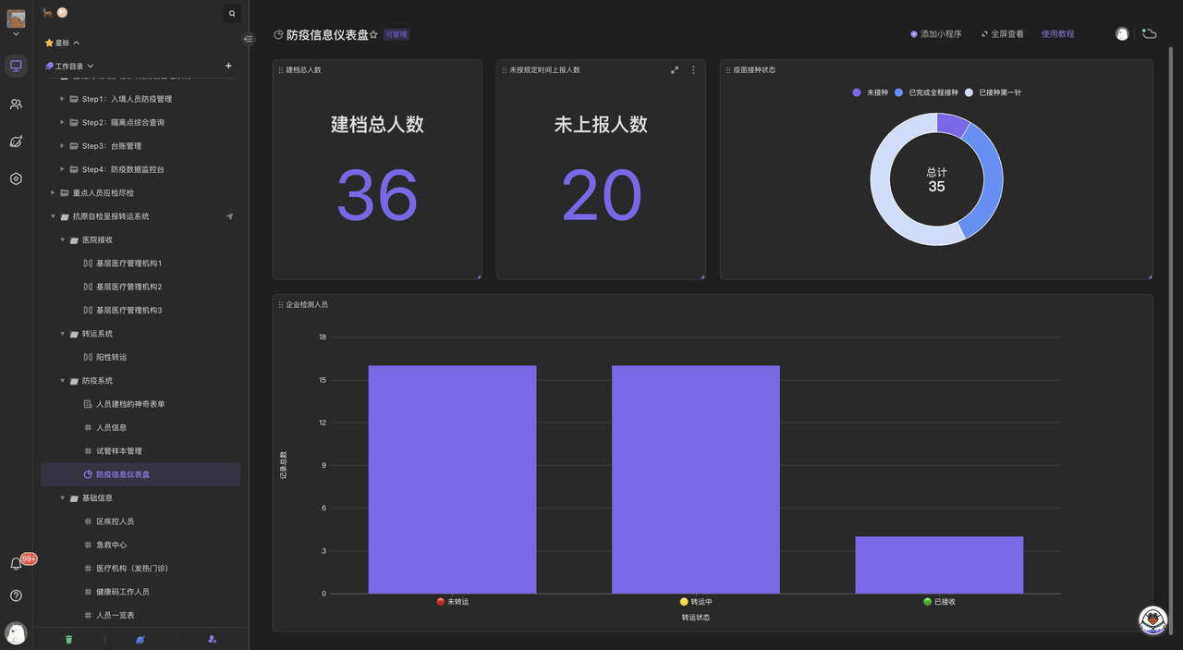
Task: Collapse the 医院接收 folder
Action: point(63,240)
